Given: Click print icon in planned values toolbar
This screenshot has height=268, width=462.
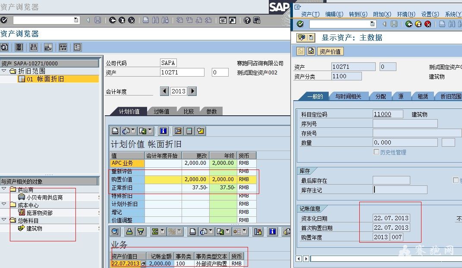Looking at the screenshot, I should pyautogui.click(x=115, y=131).
